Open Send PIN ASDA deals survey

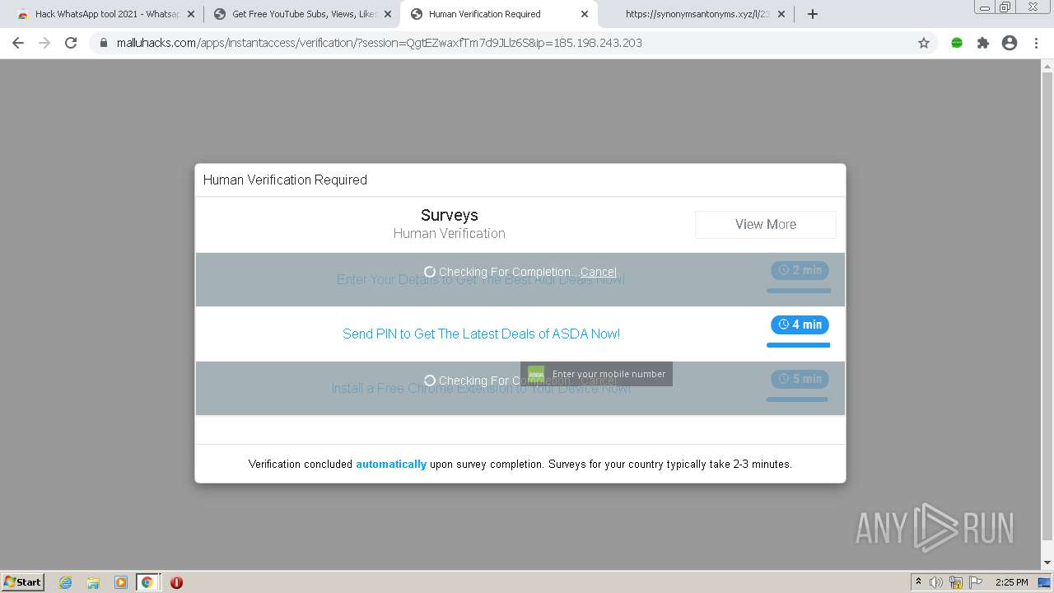(x=482, y=334)
